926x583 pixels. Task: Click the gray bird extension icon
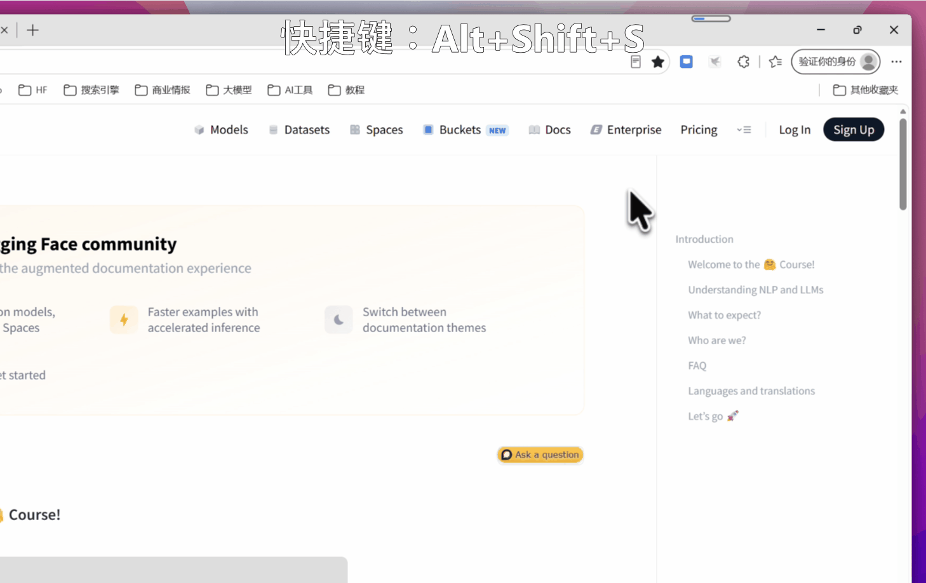715,62
